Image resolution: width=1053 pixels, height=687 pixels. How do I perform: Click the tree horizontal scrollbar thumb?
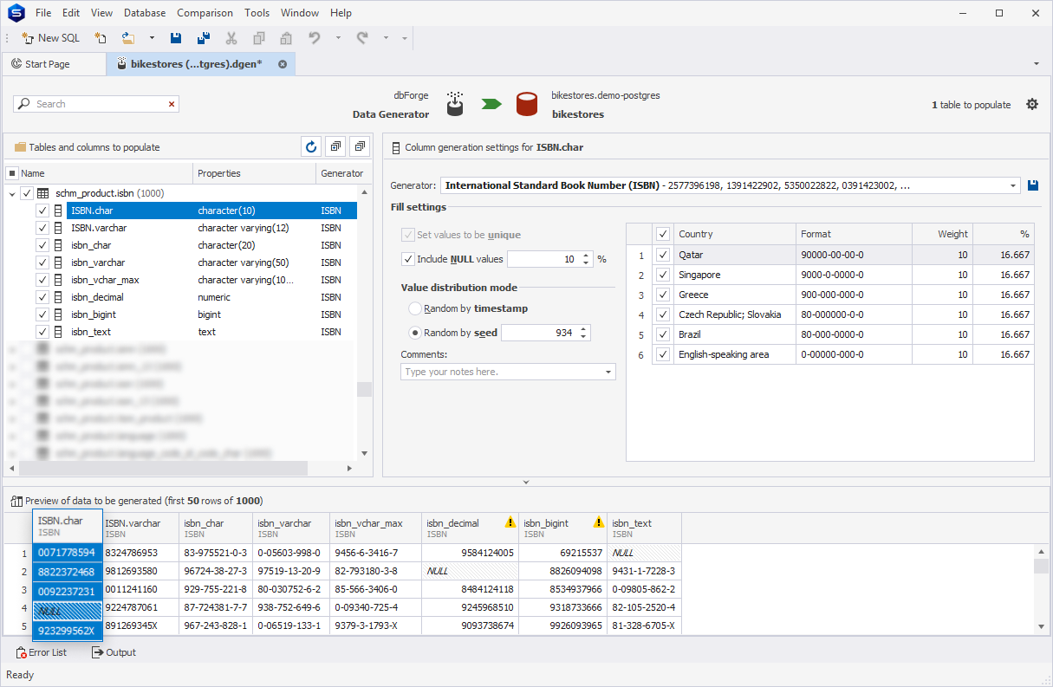click(x=164, y=468)
